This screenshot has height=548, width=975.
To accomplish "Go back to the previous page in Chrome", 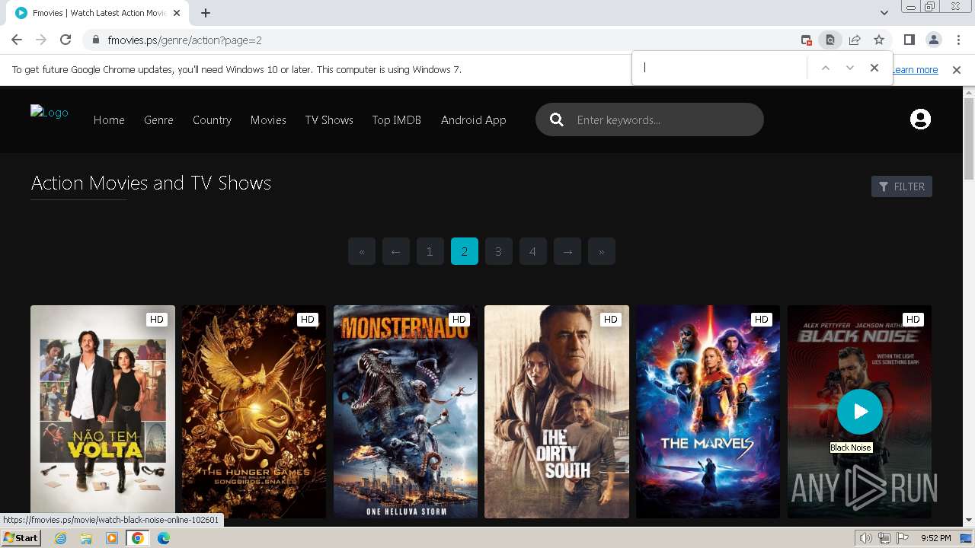I will pos(17,40).
